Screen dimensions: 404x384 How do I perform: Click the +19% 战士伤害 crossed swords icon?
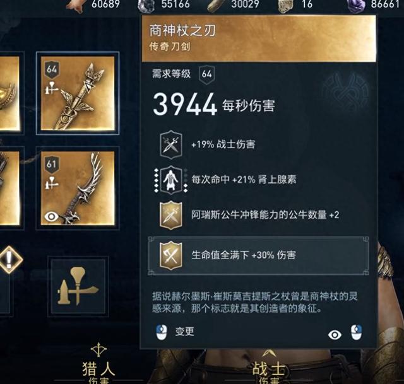(171, 144)
